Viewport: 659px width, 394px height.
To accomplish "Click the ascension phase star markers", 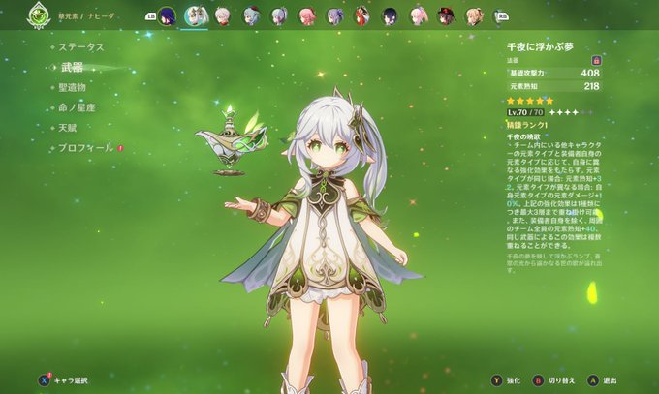I will [571, 112].
